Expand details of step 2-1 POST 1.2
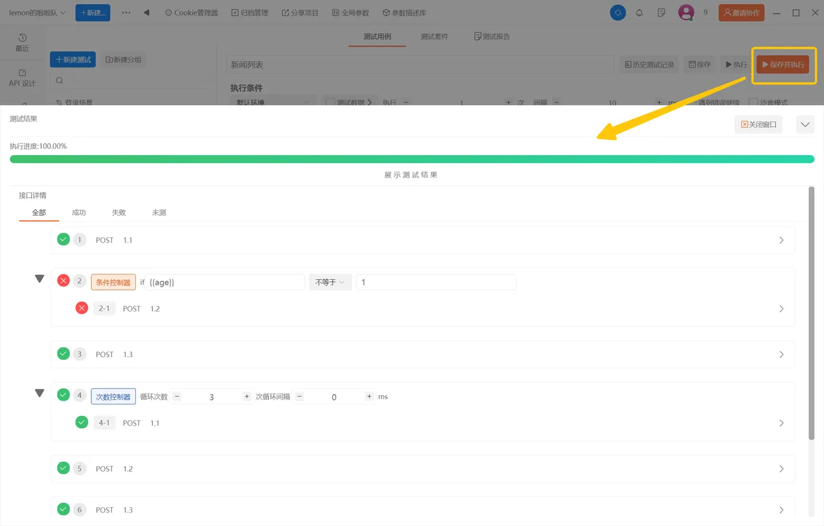The height and width of the screenshot is (526, 824). point(782,309)
